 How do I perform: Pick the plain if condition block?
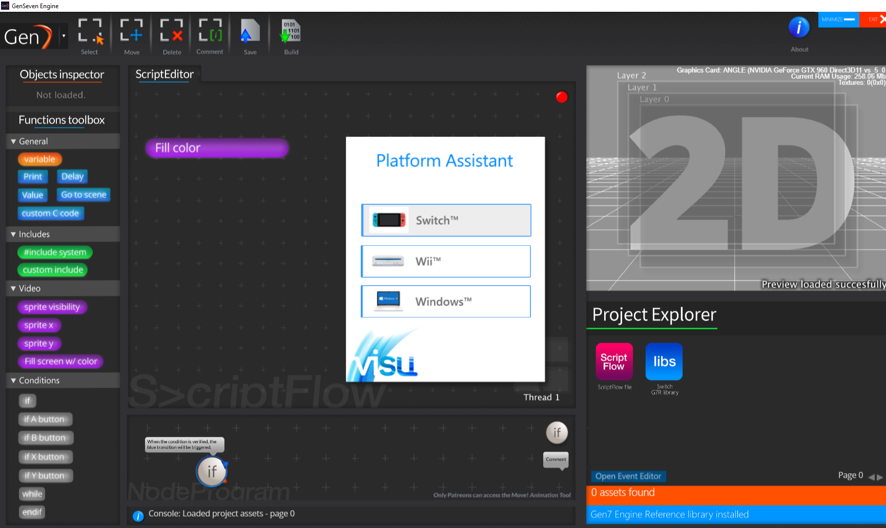coord(28,401)
